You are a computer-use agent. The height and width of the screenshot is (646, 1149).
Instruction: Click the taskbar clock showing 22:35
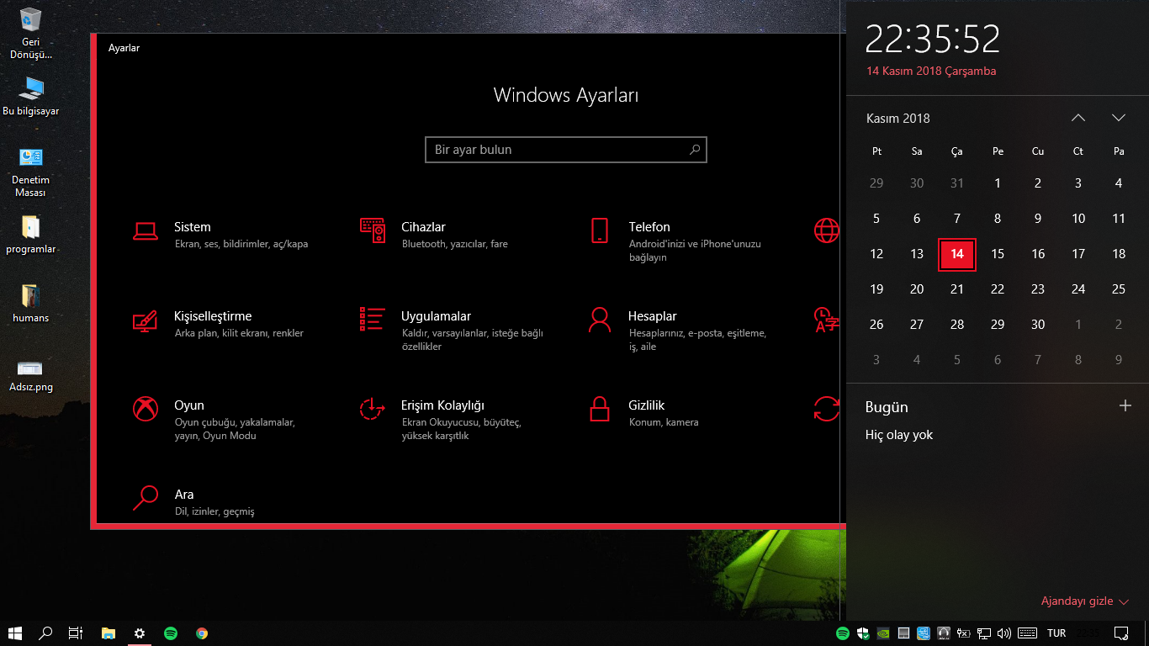click(x=1088, y=633)
